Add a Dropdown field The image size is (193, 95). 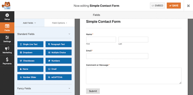pos(30,52)
